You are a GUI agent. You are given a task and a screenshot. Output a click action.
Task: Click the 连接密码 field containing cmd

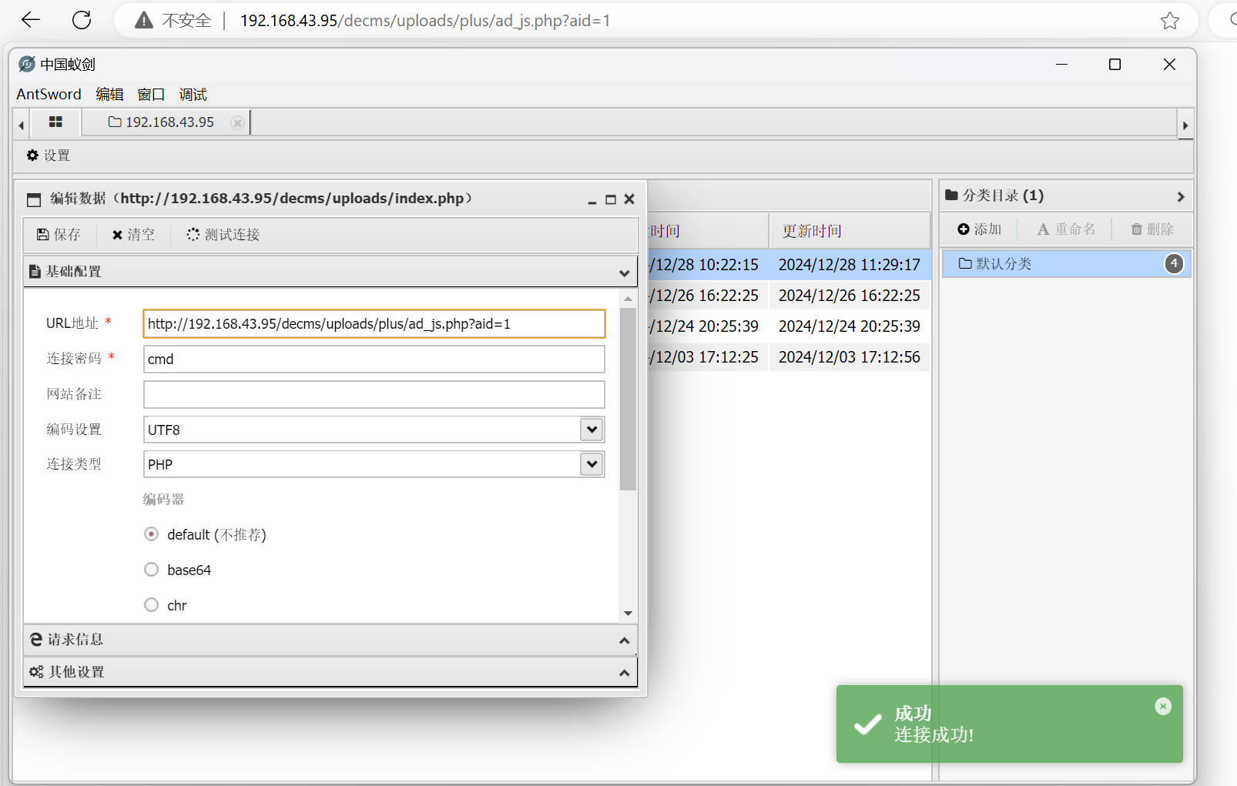click(374, 360)
